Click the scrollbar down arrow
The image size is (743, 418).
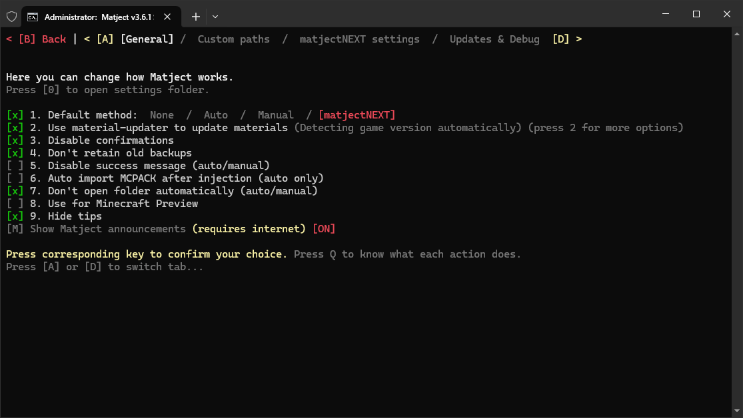click(x=737, y=411)
